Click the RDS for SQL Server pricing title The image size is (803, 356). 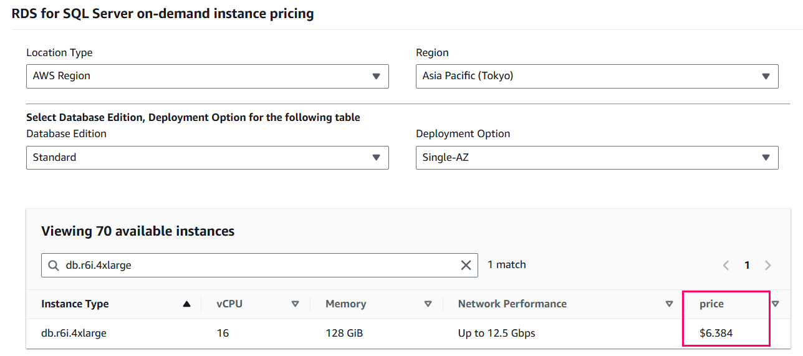163,13
